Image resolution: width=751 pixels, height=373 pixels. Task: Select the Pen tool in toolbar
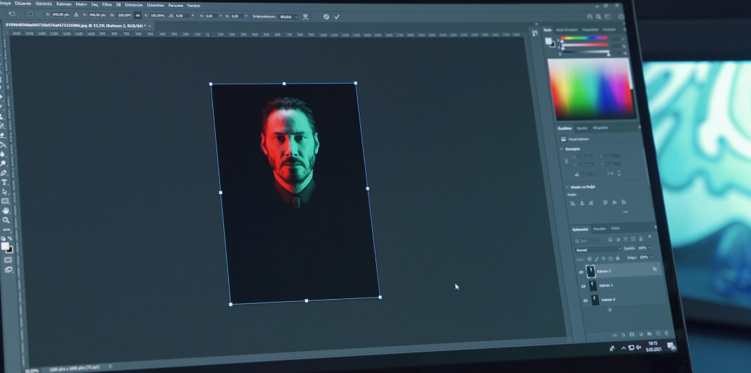click(4, 173)
